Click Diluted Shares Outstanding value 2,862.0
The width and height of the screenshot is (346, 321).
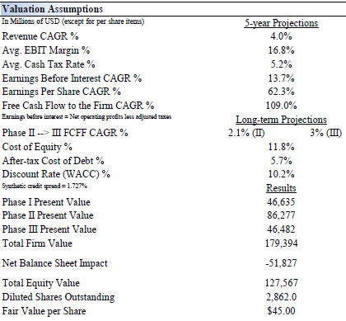281,297
